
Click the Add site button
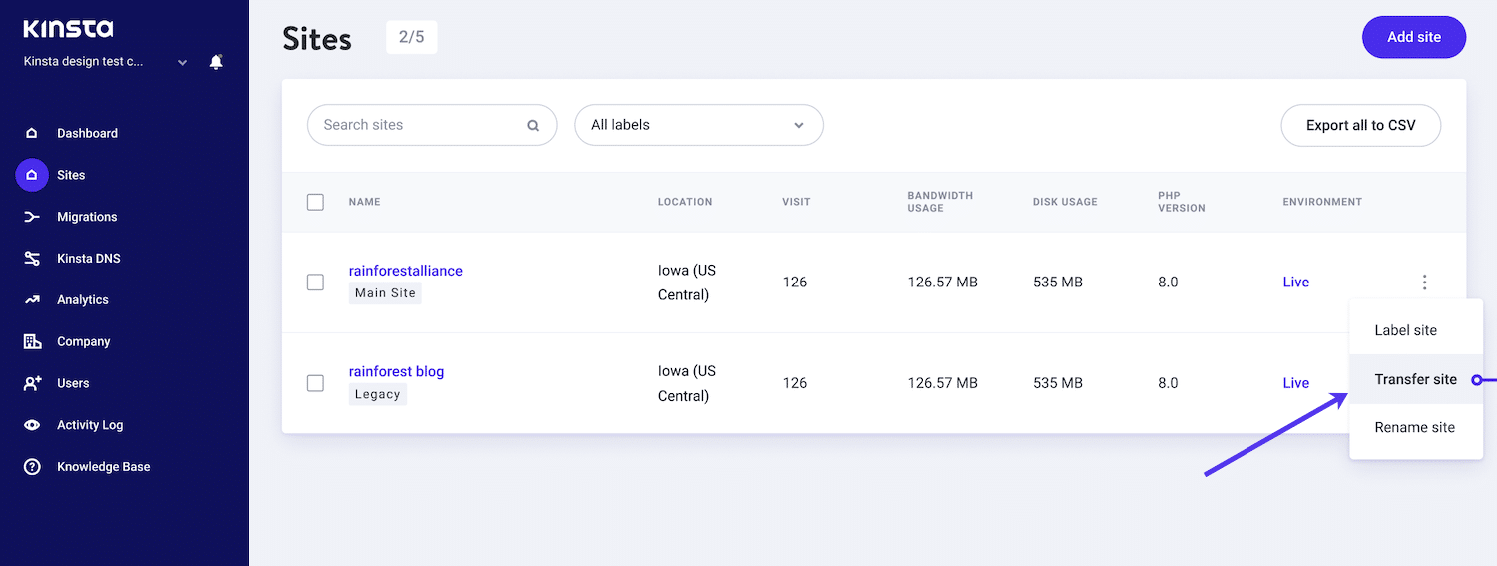click(x=1413, y=37)
